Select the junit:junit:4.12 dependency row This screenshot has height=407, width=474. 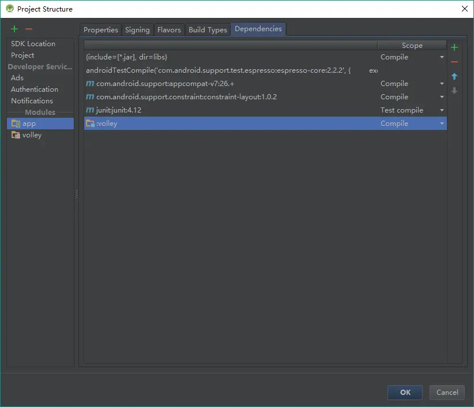[265, 110]
